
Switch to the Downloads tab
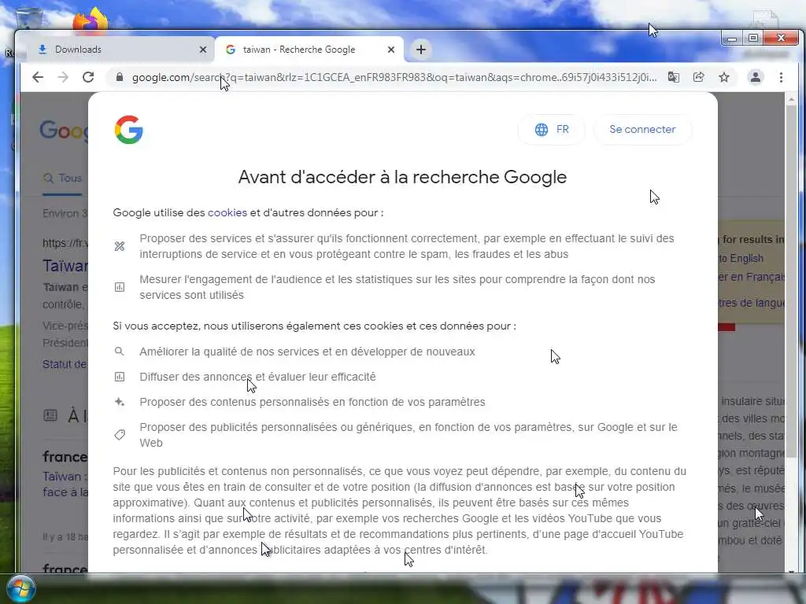pos(122,50)
